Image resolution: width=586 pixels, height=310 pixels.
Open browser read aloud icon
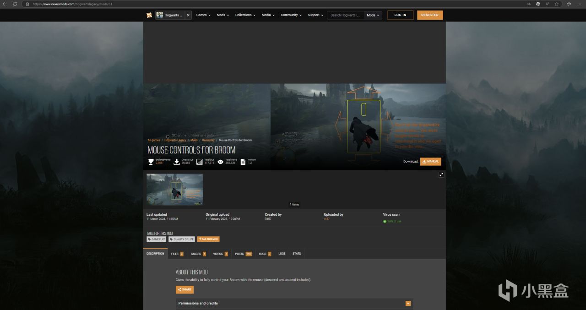coord(548,4)
